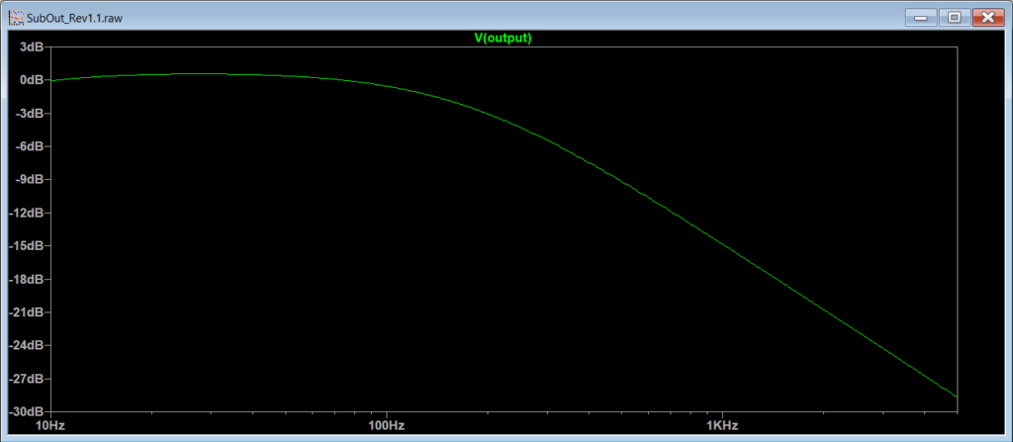
Task: Click the -18dB axis label
Action: [28, 279]
